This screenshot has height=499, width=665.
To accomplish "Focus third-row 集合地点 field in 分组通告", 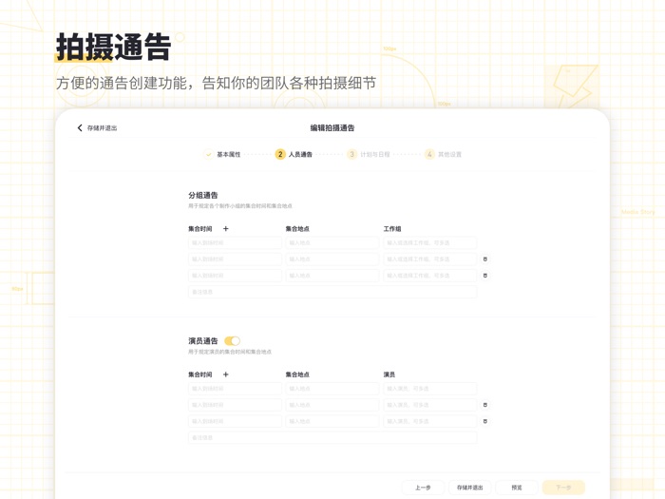I will tap(332, 276).
